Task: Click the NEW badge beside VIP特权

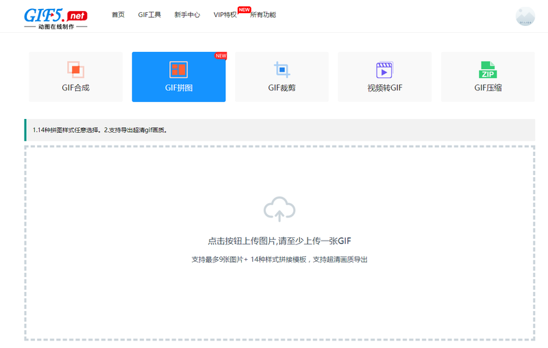Action: click(x=244, y=10)
